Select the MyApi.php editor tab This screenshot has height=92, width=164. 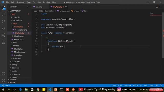coord(59,7)
